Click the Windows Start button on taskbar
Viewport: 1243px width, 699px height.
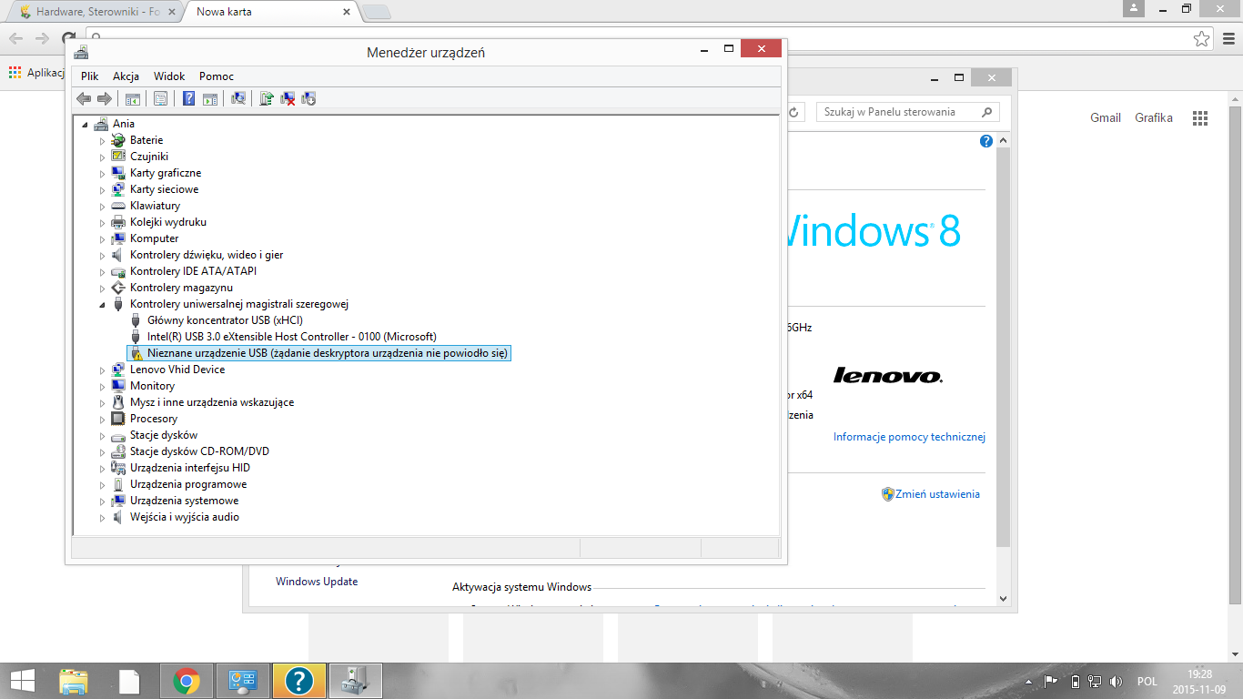pyautogui.click(x=22, y=680)
